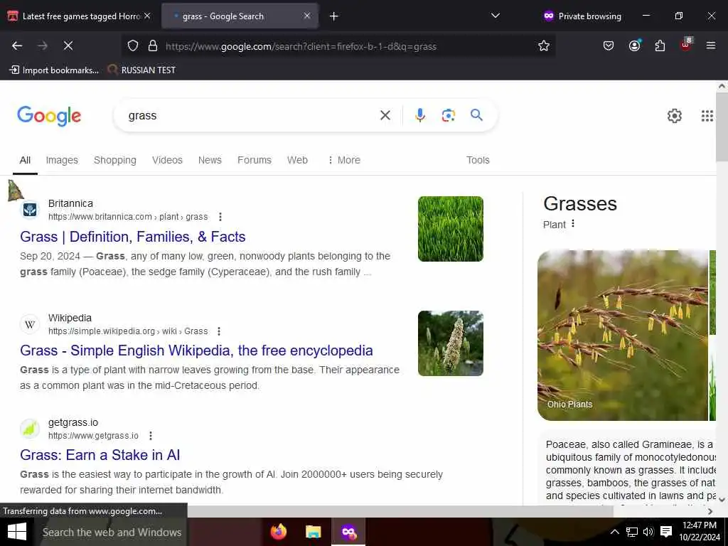Open the Windows Start button

(17, 532)
